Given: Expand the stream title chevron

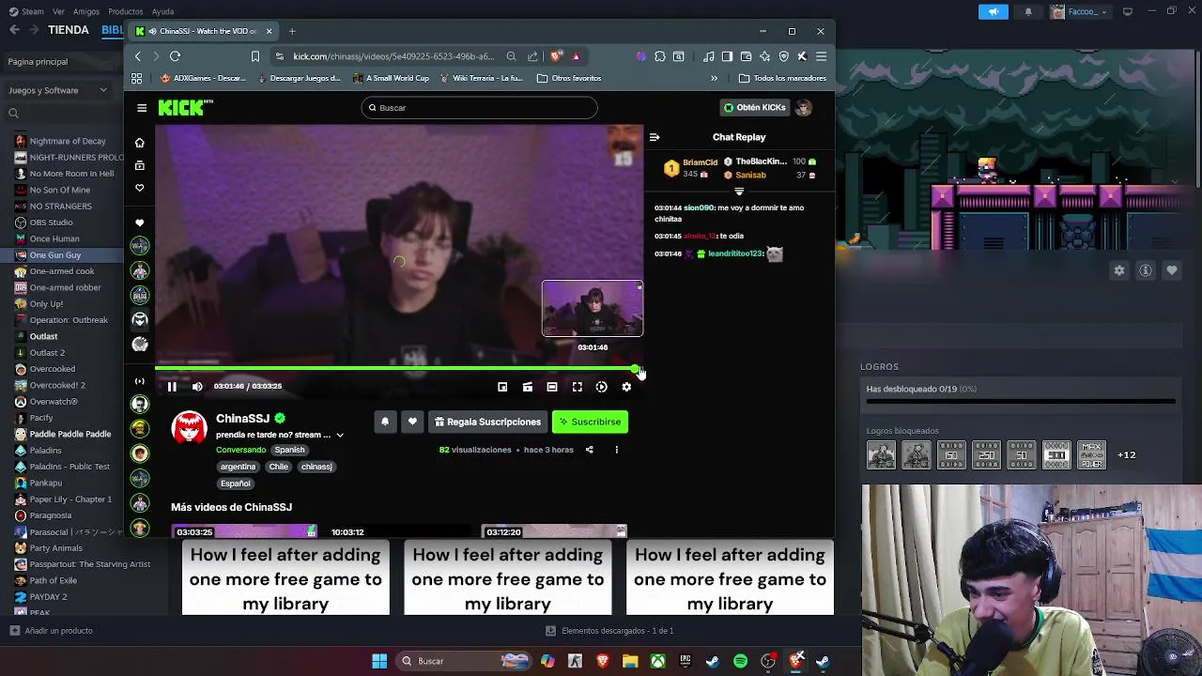Looking at the screenshot, I should (x=340, y=435).
